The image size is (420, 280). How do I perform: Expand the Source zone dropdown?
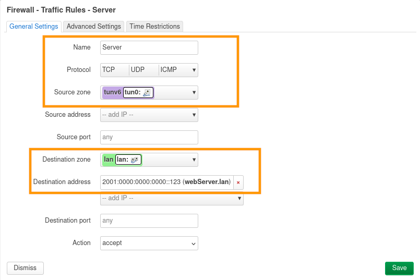click(194, 93)
